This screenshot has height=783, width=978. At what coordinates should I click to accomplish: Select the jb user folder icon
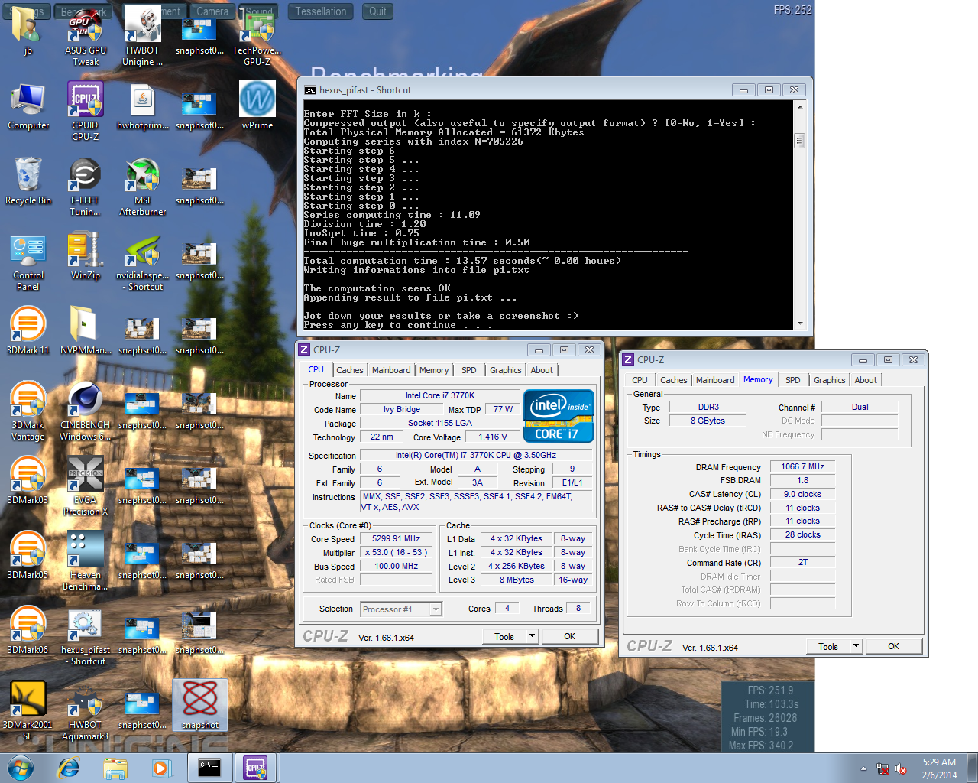pyautogui.click(x=28, y=32)
